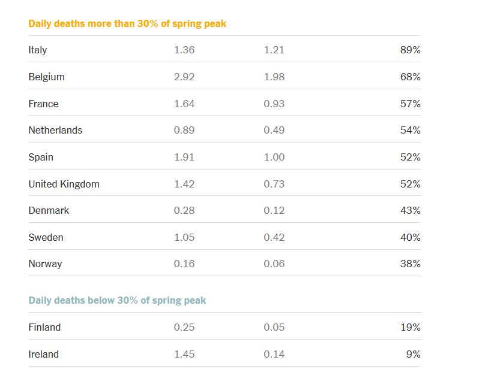Select the 0.93 value in France's row
This screenshot has width=494, height=378.
pyautogui.click(x=274, y=104)
